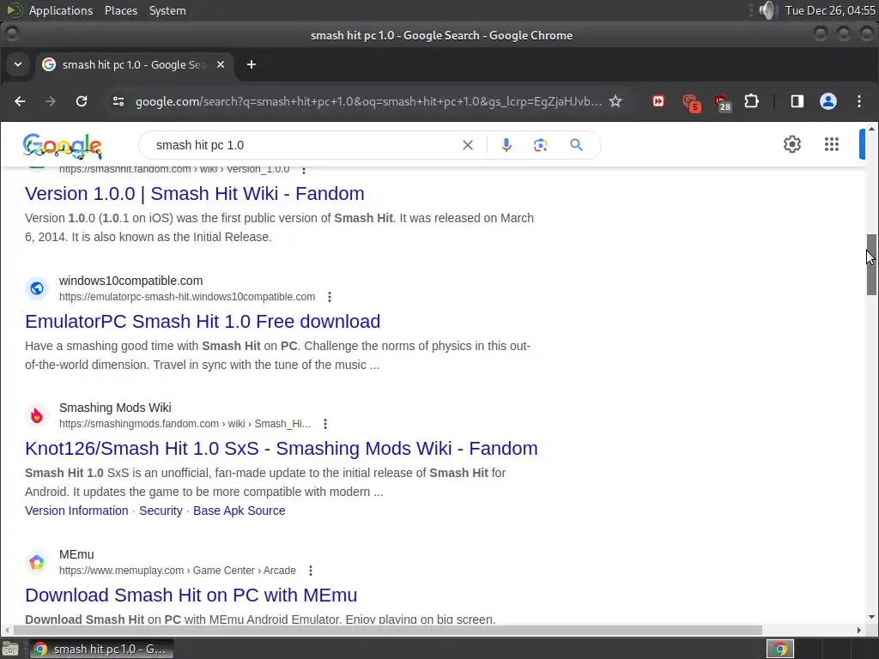Click the MEmu site name

(76, 554)
